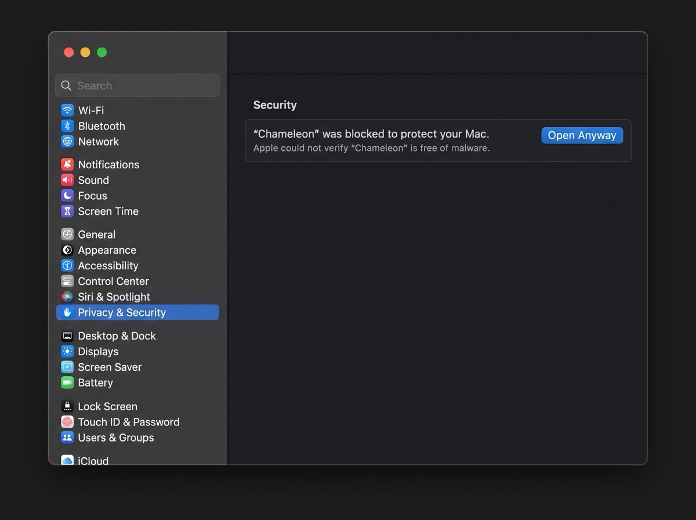Select Appearance settings
Screen dimensions: 696x520
107,250
